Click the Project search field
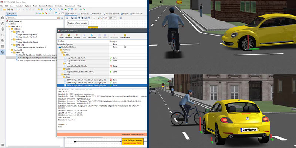 click(31, 18)
